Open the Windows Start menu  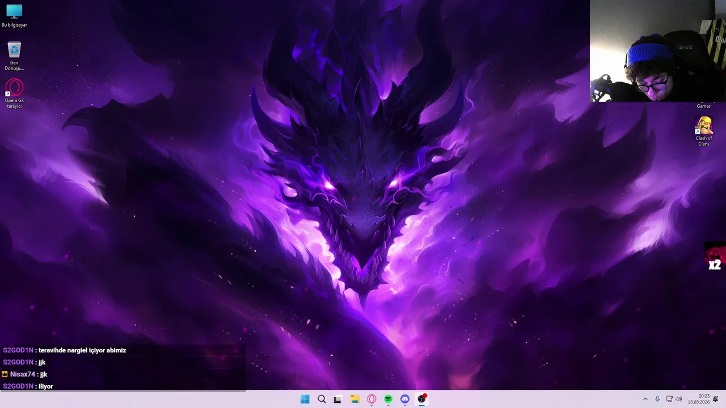[305, 399]
